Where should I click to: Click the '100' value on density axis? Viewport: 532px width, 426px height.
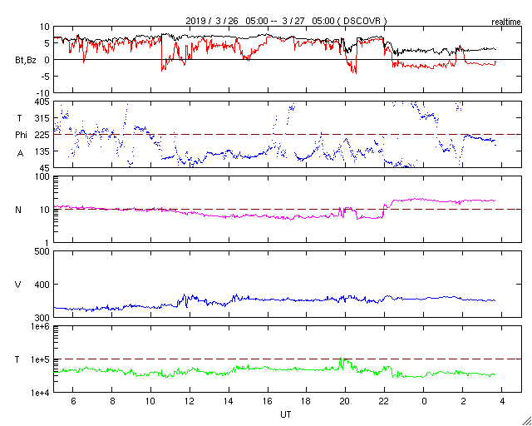coord(43,177)
